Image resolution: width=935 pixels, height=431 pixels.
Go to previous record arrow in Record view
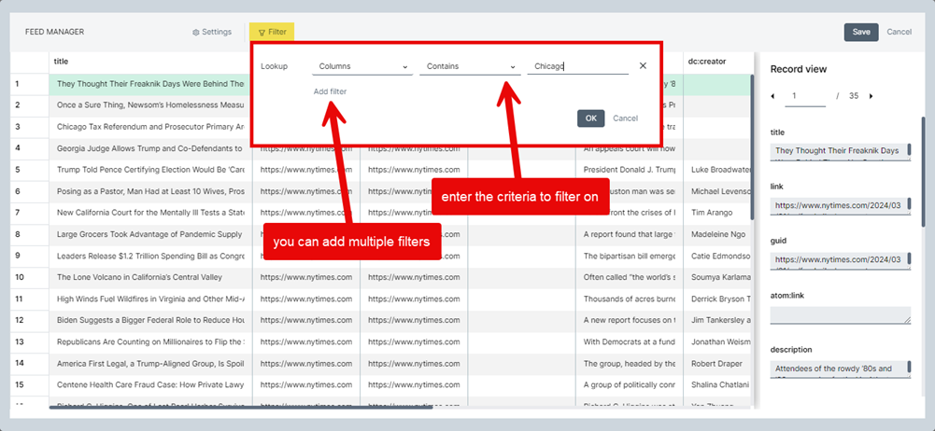click(773, 96)
